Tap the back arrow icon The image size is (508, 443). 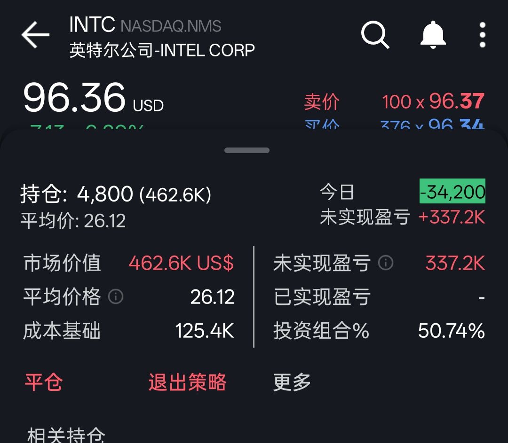click(35, 35)
